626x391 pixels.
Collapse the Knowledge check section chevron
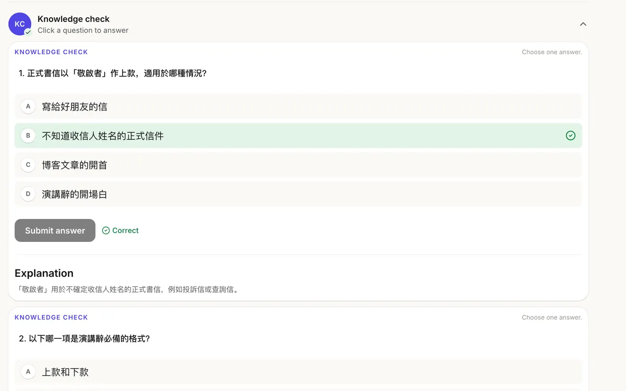(x=583, y=24)
